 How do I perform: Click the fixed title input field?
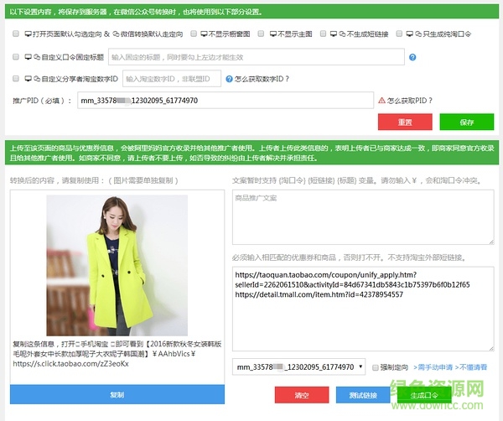pos(257,57)
